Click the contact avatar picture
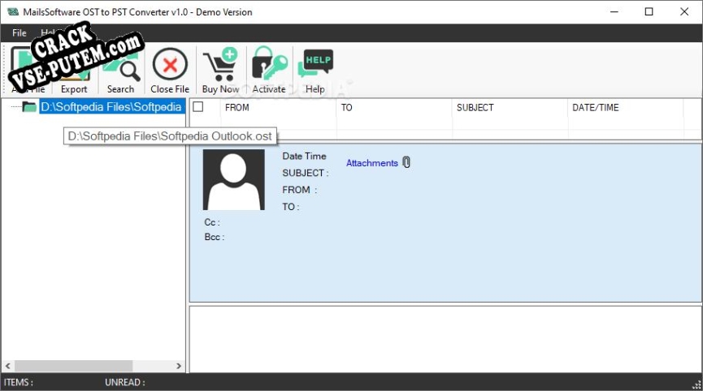Image resolution: width=703 pixels, height=391 pixels. pyautogui.click(x=233, y=179)
